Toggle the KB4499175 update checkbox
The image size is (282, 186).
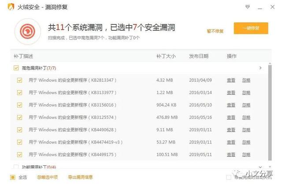click(x=19, y=155)
